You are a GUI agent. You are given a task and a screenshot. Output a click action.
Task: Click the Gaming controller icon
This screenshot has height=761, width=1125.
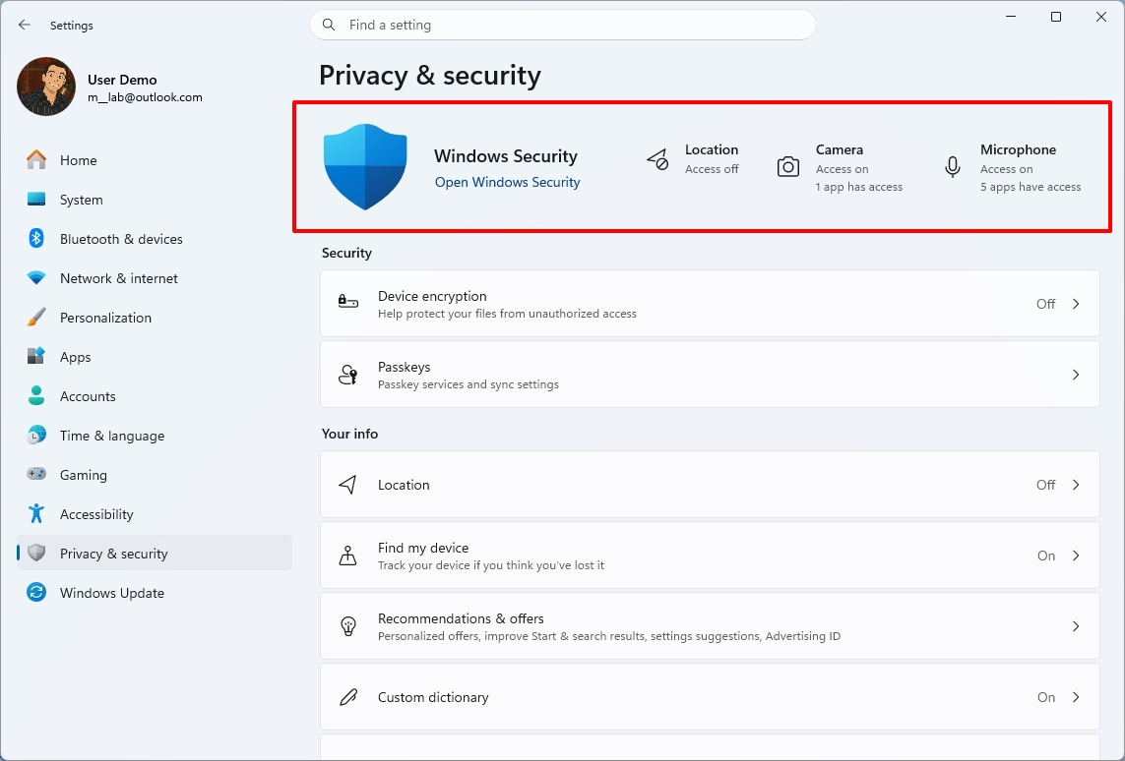coord(36,474)
